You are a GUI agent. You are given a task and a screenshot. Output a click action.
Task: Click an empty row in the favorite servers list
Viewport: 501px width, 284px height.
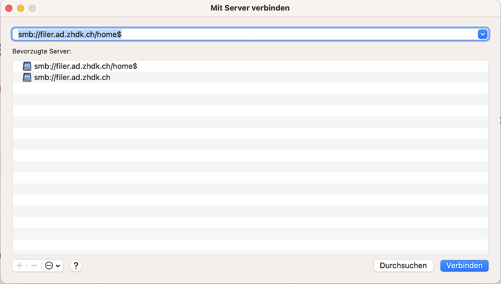[250, 167]
